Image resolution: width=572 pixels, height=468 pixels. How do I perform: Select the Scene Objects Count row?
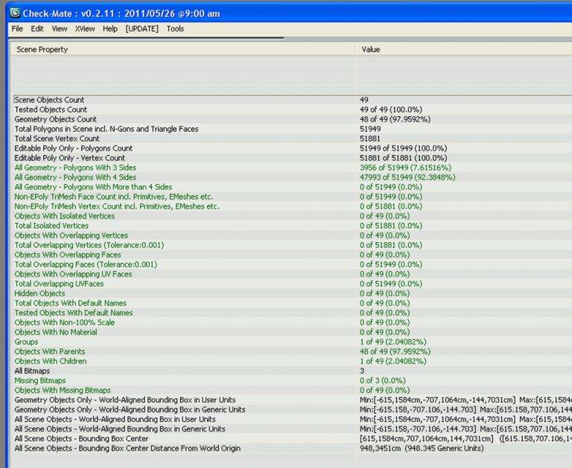(x=50, y=100)
